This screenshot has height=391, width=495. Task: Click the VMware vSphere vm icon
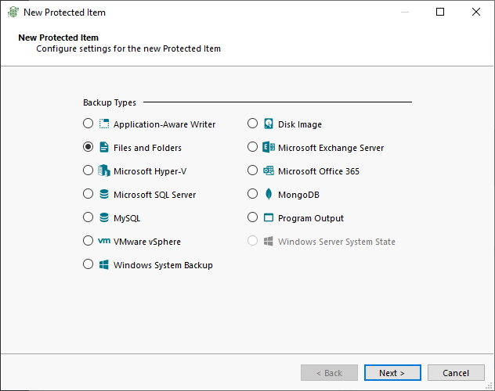[104, 241]
